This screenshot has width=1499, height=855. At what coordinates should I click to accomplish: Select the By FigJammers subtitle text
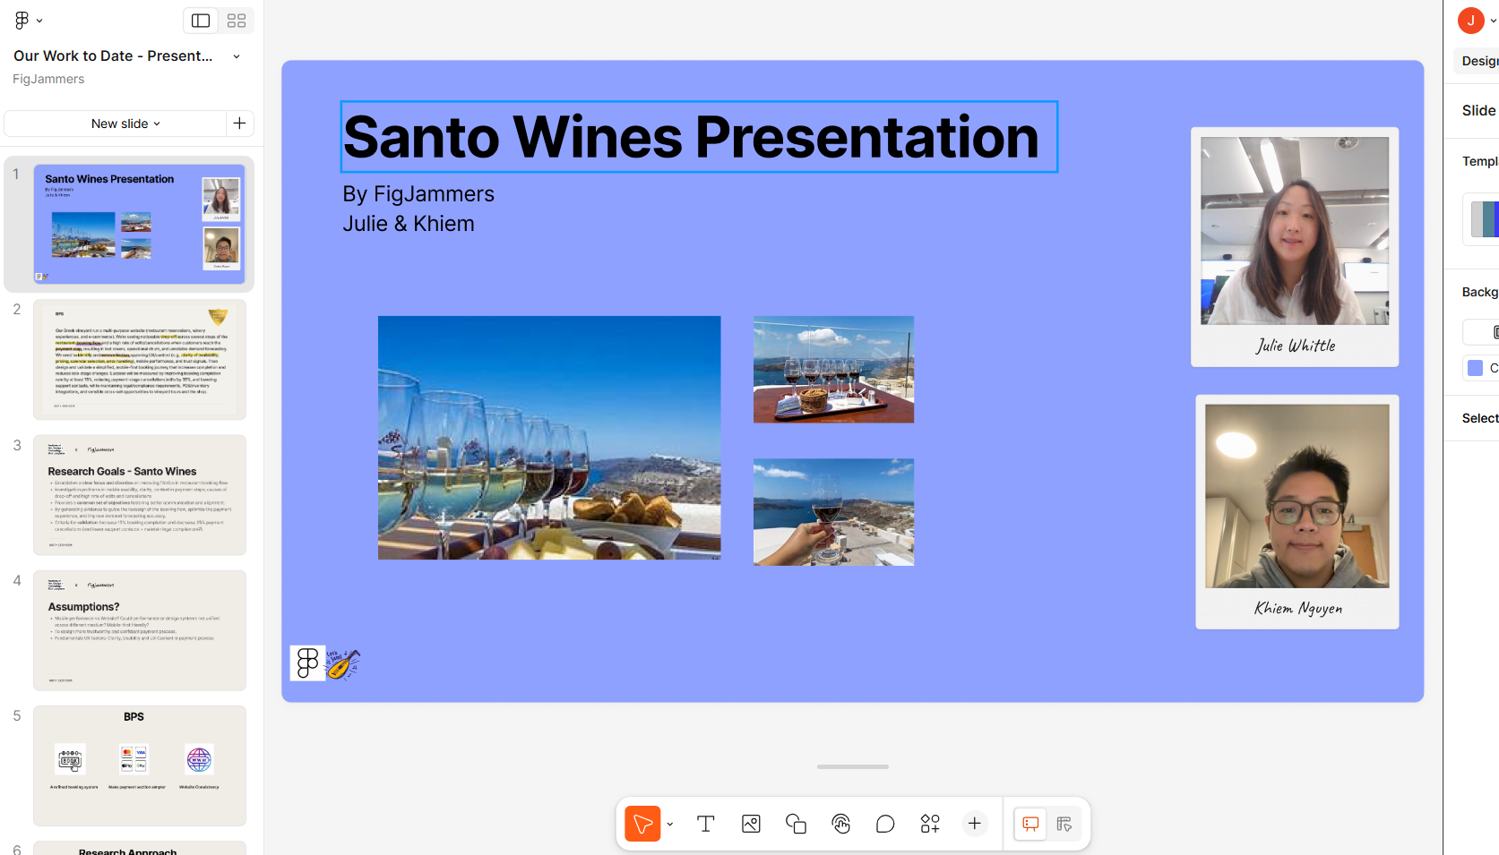[x=418, y=194]
